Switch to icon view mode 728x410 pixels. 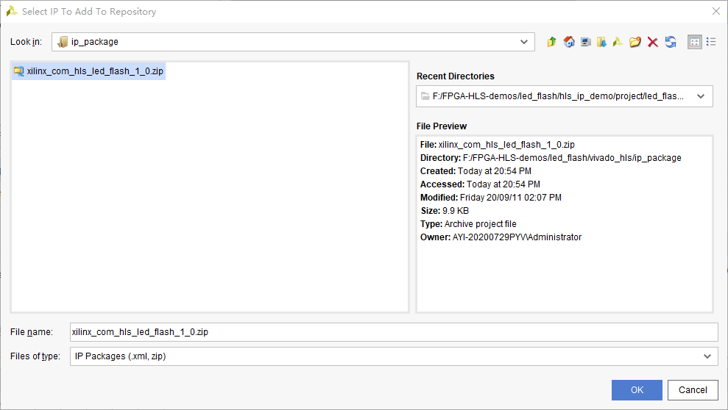694,42
